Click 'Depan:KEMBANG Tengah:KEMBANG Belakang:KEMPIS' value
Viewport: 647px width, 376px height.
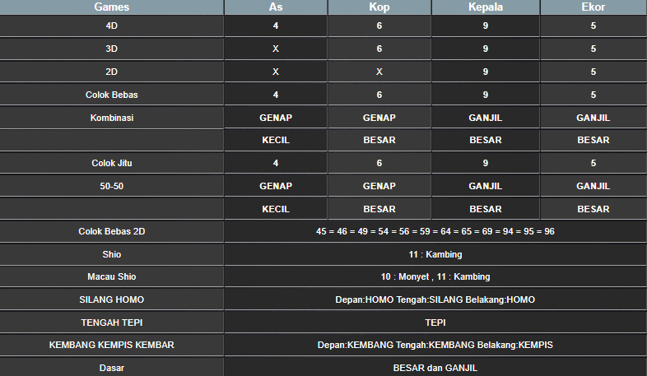435,345
